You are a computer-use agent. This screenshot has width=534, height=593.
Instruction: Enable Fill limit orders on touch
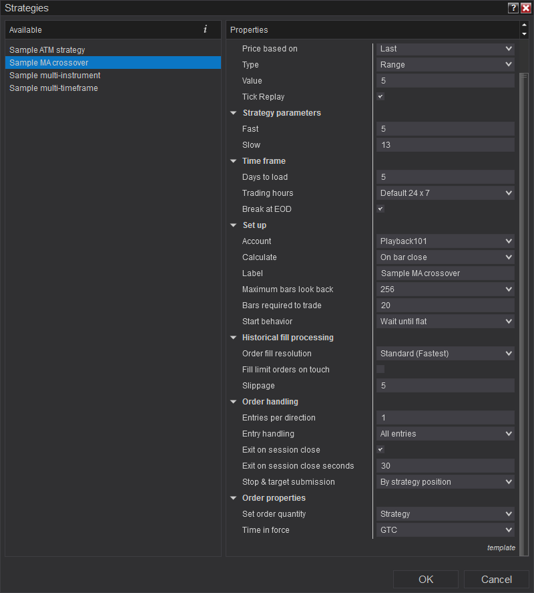click(x=380, y=370)
